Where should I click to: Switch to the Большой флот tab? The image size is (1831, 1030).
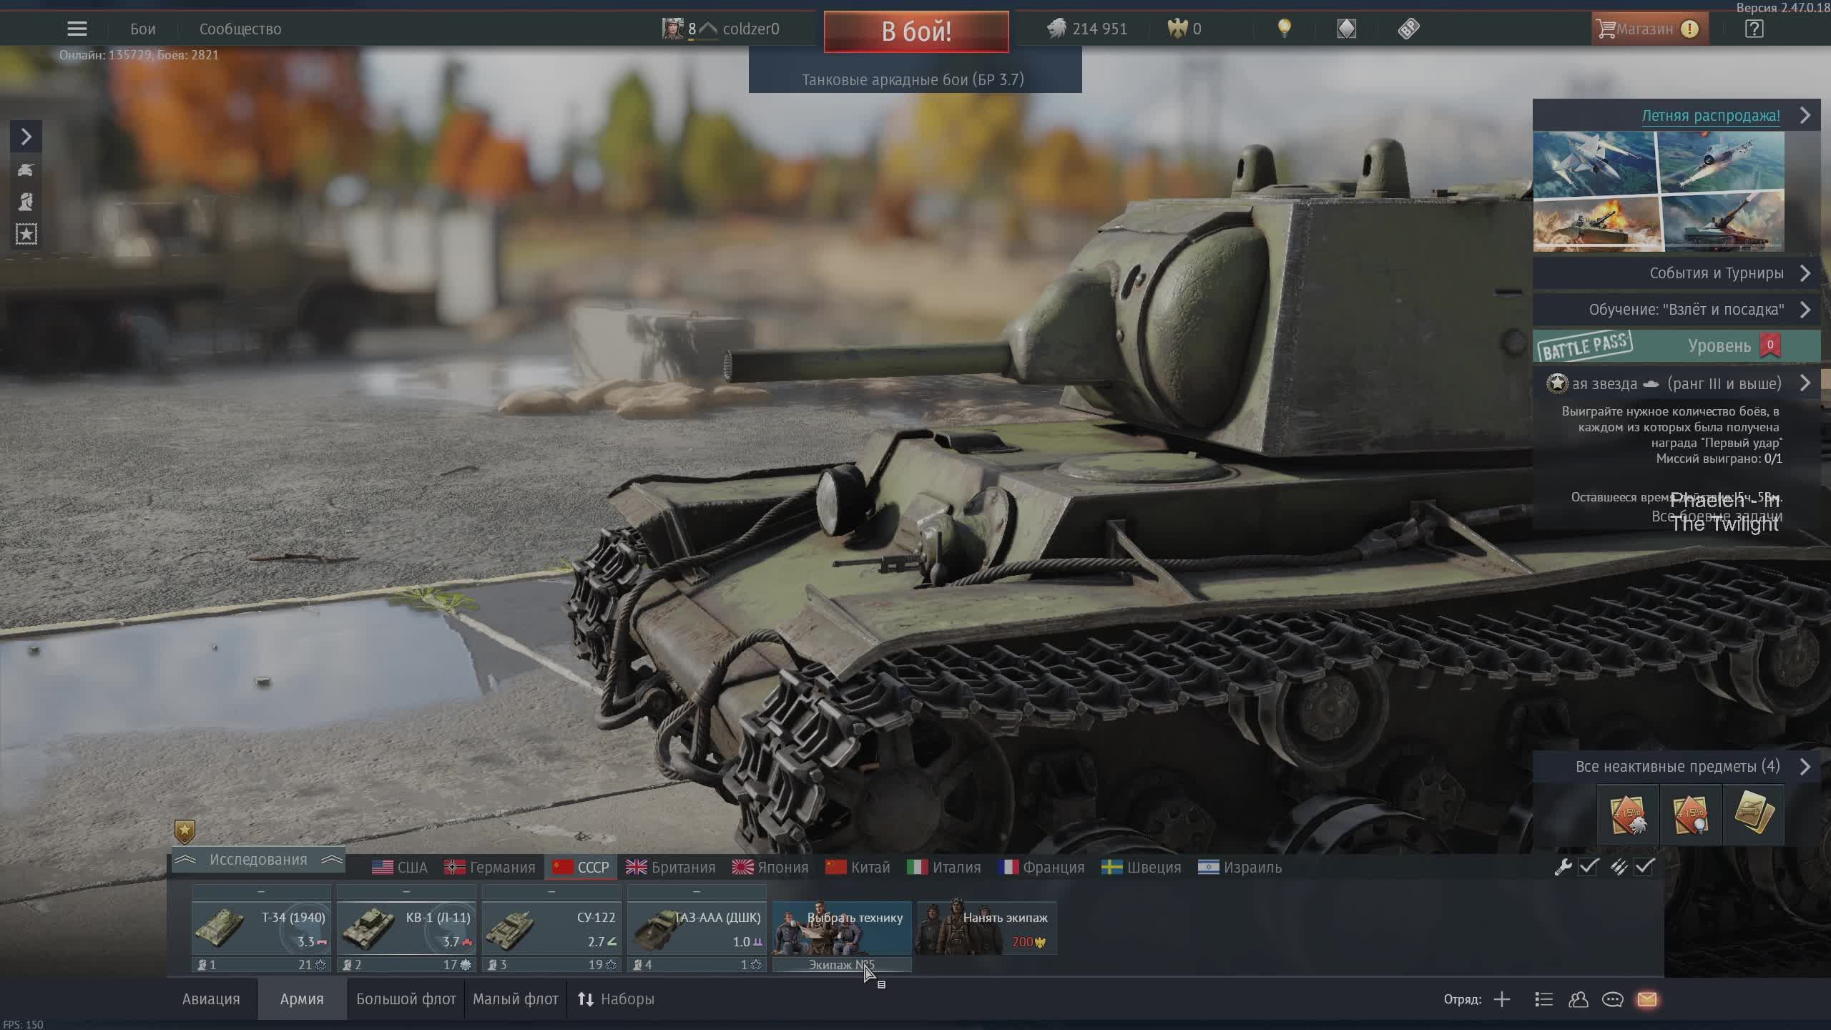406,999
